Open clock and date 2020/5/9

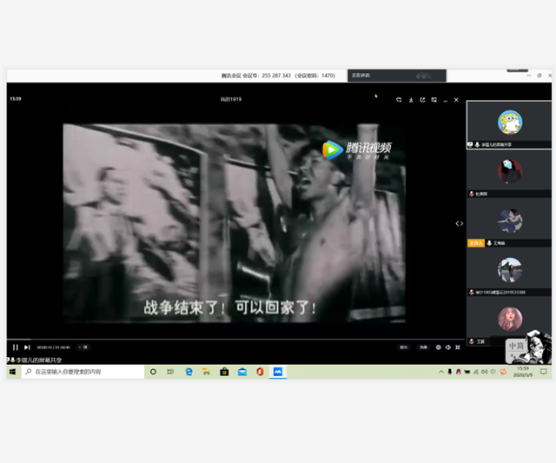523,372
